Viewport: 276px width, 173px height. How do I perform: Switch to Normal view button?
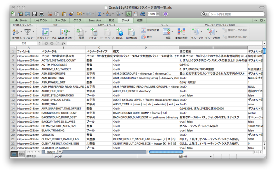click(x=14, y=154)
